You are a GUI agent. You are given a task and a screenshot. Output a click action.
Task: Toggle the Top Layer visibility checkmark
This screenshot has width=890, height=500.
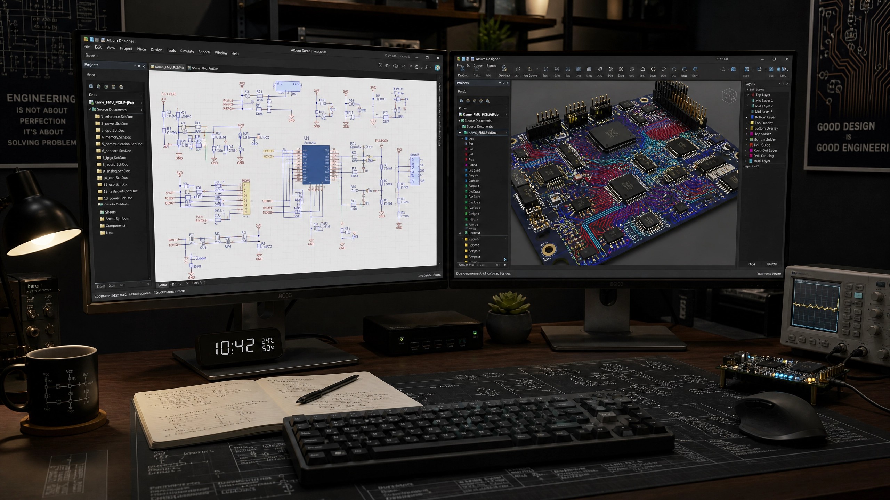[748, 95]
